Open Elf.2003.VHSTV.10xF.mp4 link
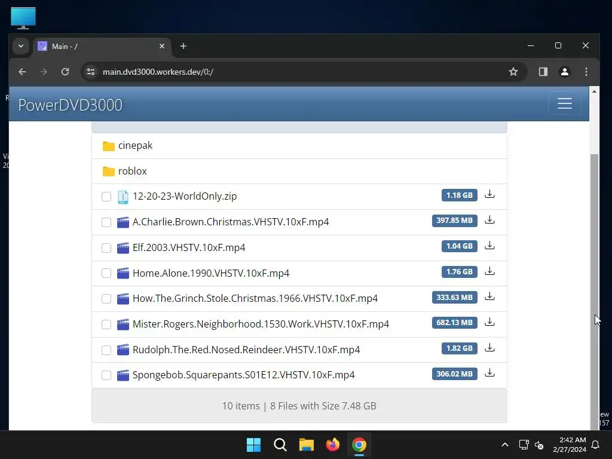 click(x=189, y=247)
